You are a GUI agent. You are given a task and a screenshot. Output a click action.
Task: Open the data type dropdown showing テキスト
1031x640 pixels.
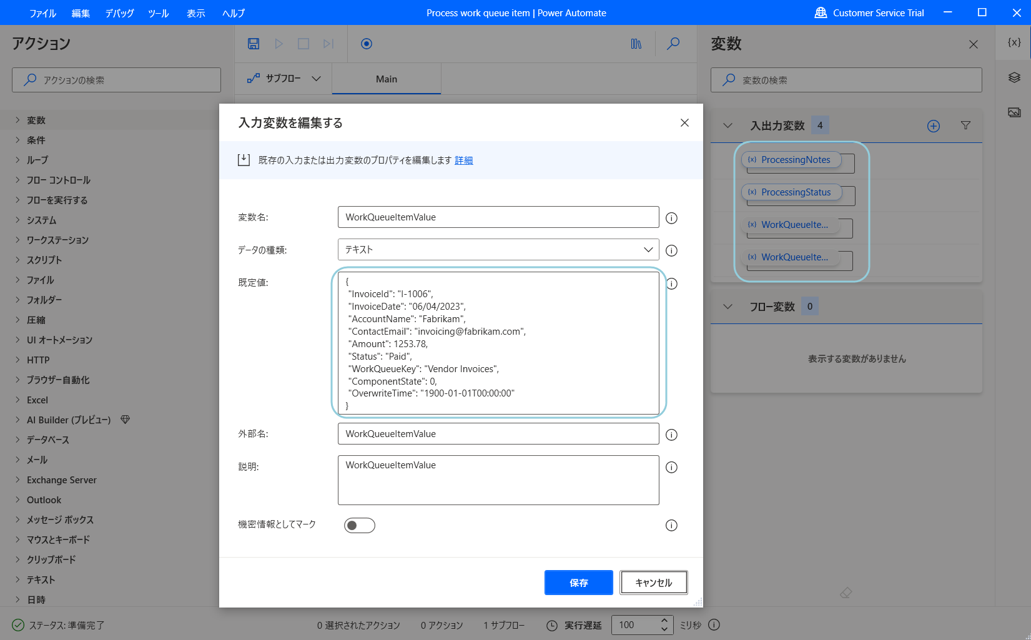point(498,250)
